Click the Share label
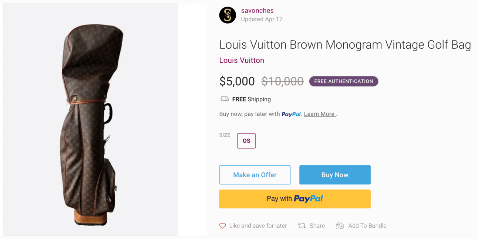The height and width of the screenshot is (239, 478). coord(317,226)
